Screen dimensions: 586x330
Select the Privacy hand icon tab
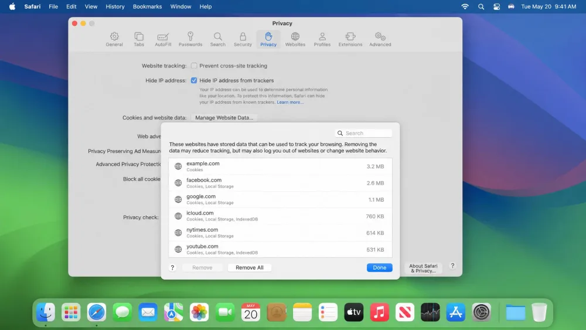(268, 39)
